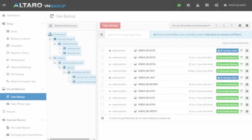Collapse the vCenter tree node
Image resolution: width=252 pixels, height=140 pixels.
point(55,63)
